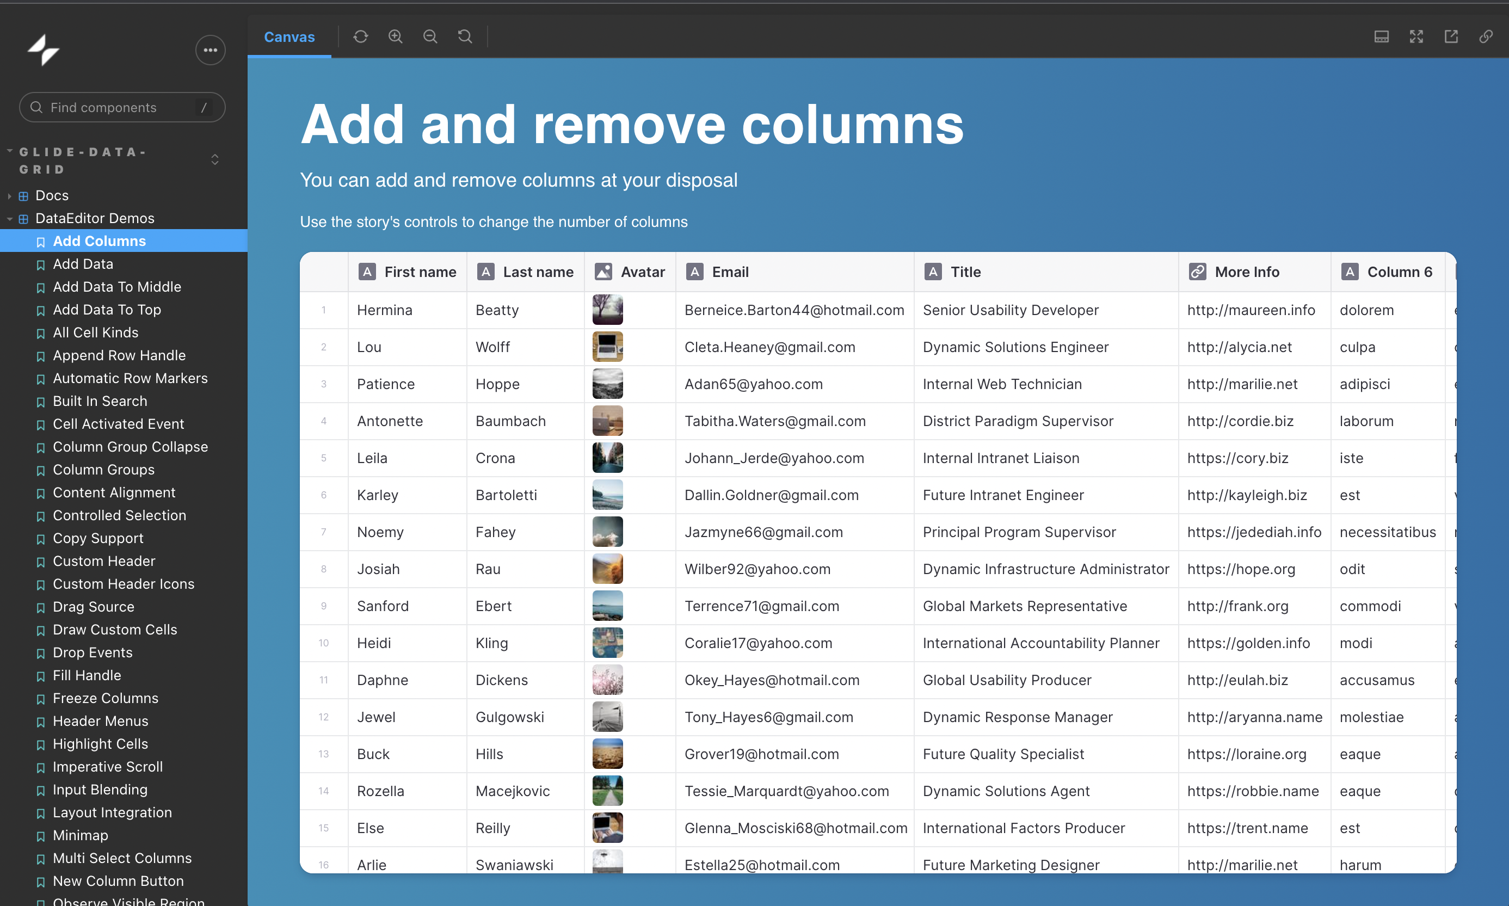Select the Senior Usability Developer cell
This screenshot has width=1509, height=906.
1046,310
